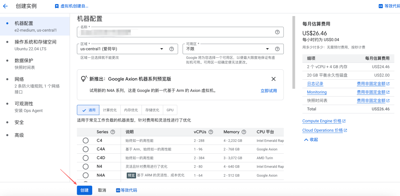
Task: Collapse cost details with 收起
Action: click(310, 140)
